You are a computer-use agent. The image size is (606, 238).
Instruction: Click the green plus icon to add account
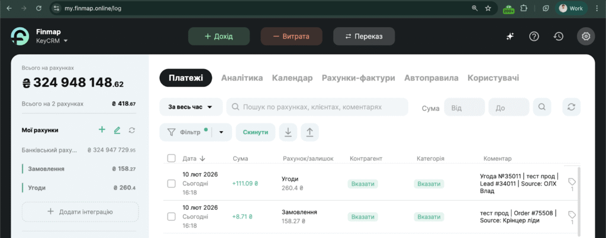(x=102, y=130)
